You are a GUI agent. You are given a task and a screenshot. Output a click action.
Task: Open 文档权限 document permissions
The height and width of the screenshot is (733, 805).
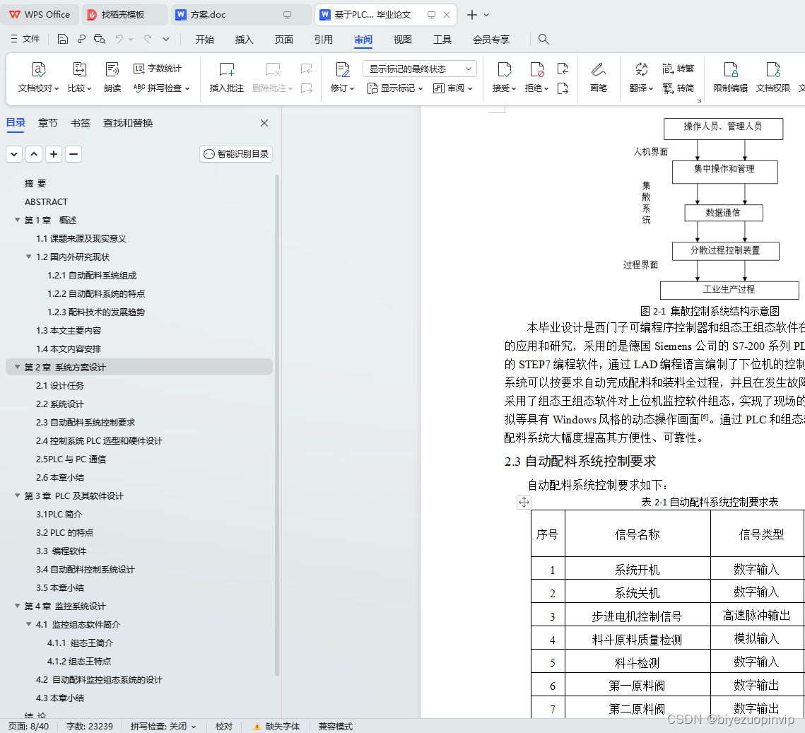coord(773,78)
